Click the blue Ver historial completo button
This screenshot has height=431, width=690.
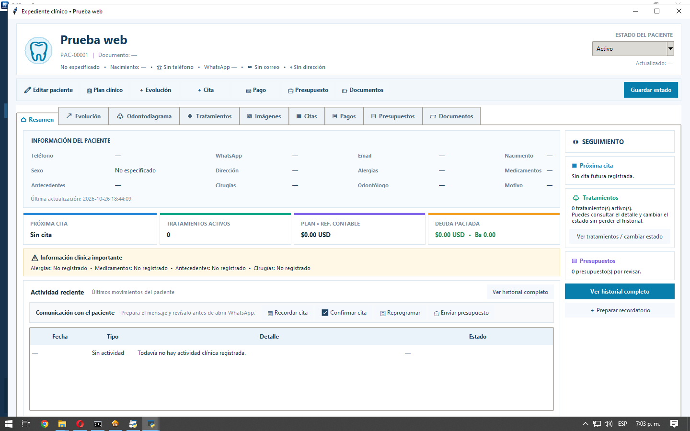click(620, 292)
